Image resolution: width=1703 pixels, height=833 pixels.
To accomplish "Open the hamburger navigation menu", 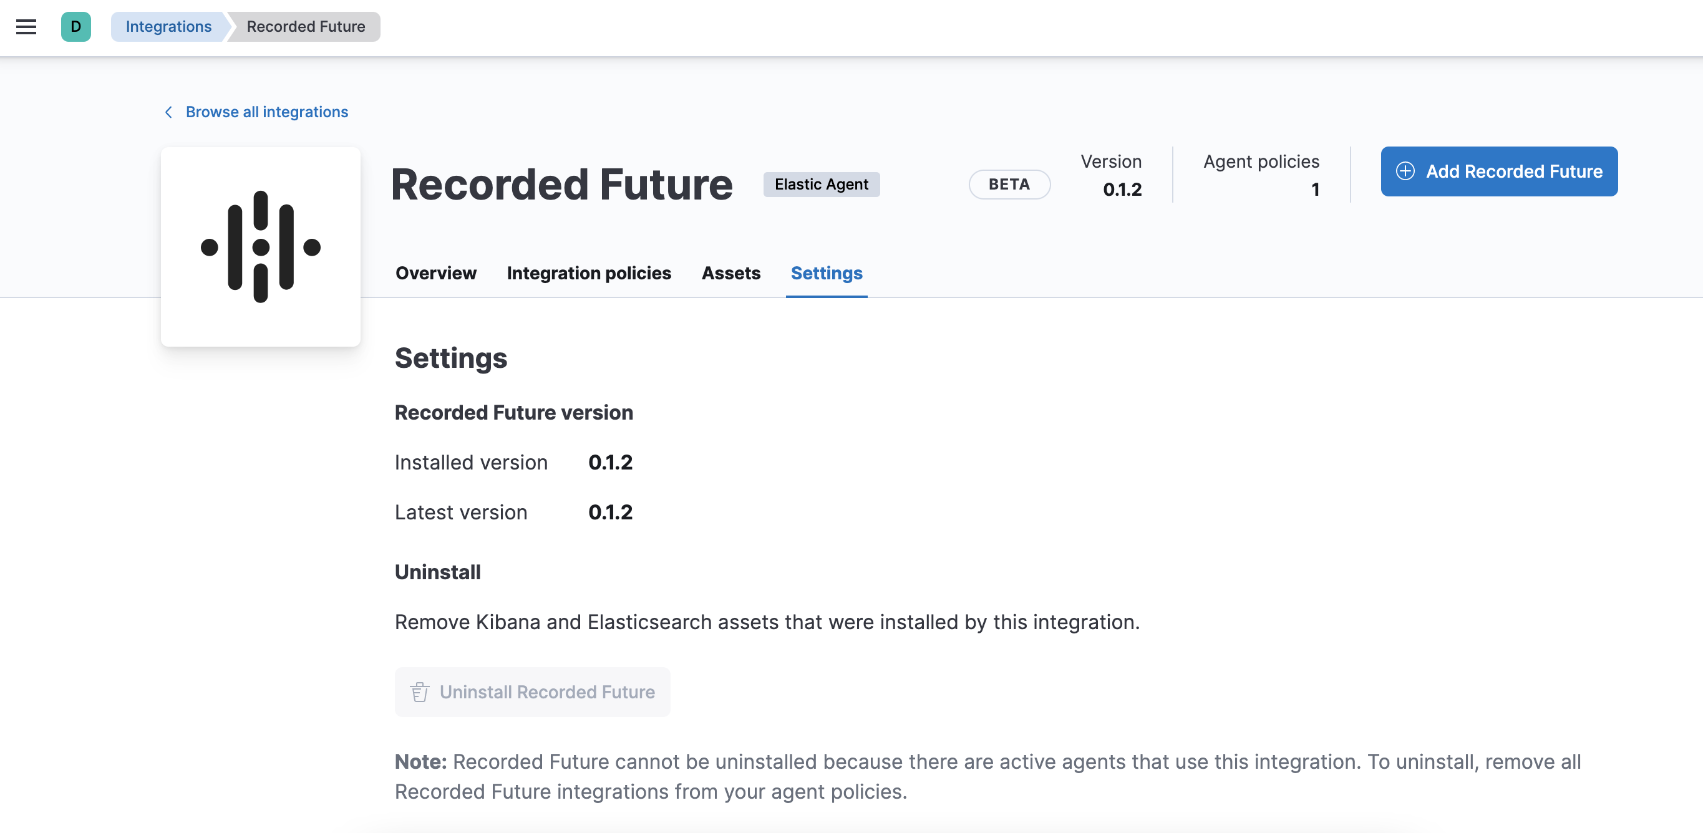I will tap(26, 27).
